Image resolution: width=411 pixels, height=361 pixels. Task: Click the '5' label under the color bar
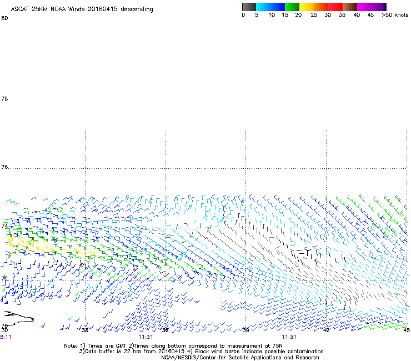pos(257,15)
